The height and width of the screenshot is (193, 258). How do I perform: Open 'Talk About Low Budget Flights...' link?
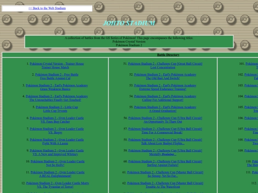point(163,143)
